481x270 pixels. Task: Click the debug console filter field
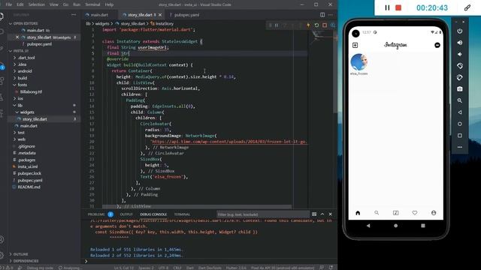(x=263, y=214)
